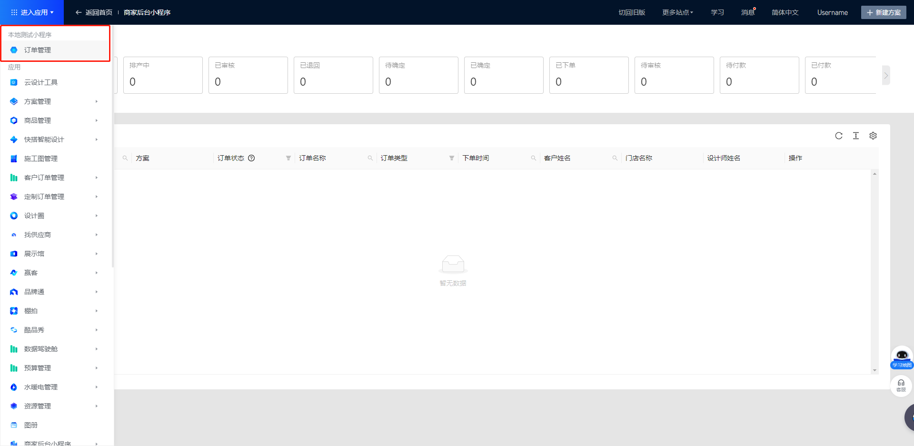Filter by order type funnel icon

[x=451, y=158]
